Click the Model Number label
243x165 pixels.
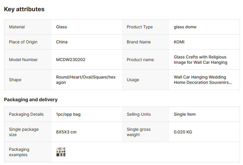23,60
